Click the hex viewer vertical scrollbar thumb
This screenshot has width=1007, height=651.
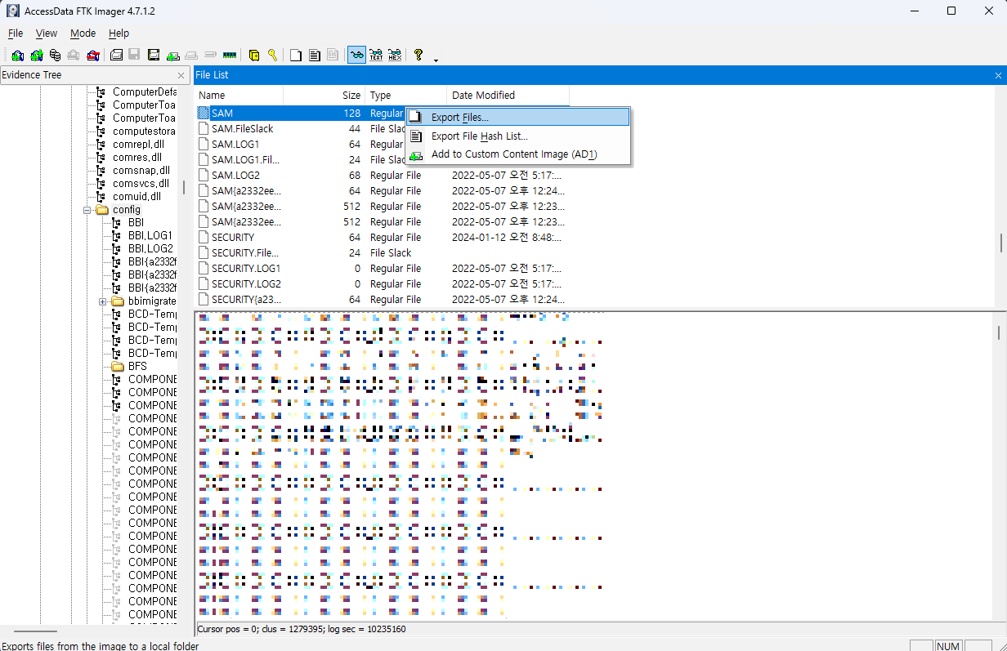point(998,332)
